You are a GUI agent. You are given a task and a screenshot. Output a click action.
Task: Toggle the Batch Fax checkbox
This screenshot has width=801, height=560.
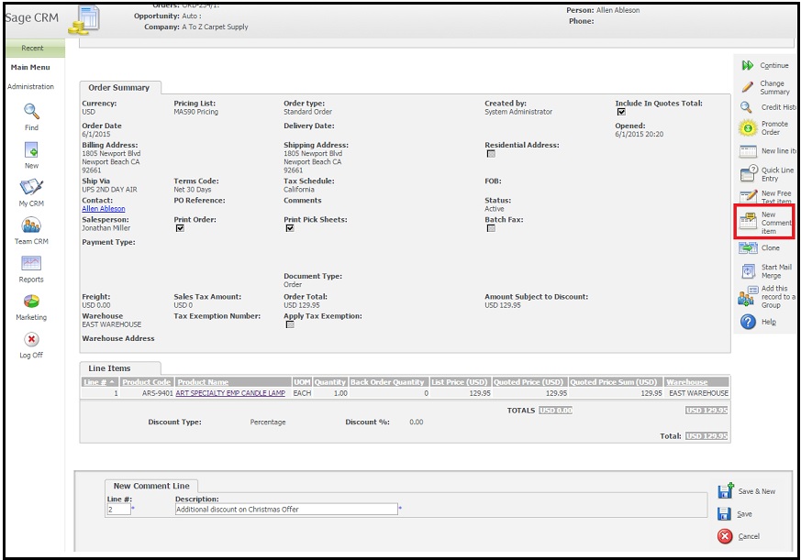[x=491, y=228]
